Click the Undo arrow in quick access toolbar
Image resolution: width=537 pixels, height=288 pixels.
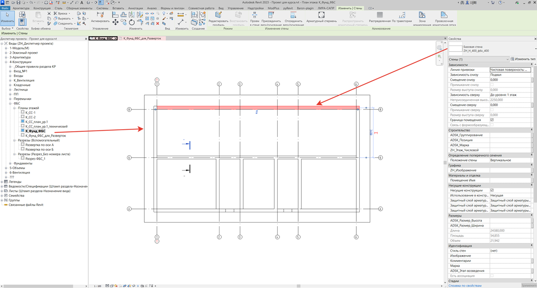click(x=31, y=2)
